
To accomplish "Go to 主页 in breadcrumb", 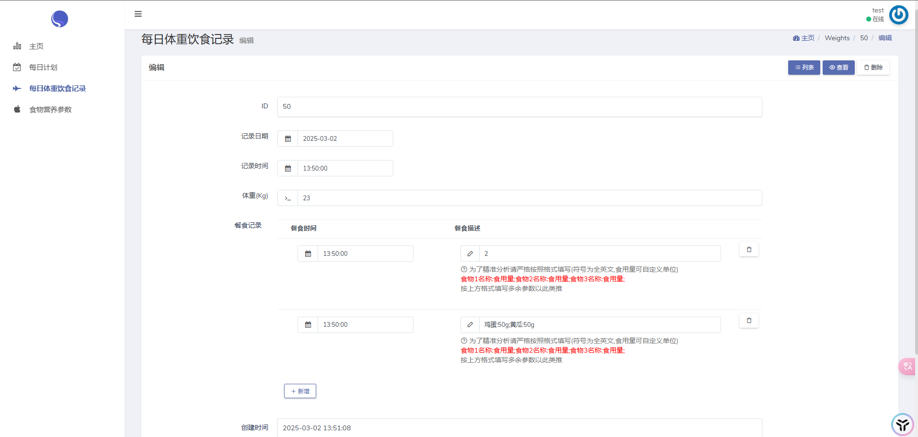I will click(x=808, y=38).
